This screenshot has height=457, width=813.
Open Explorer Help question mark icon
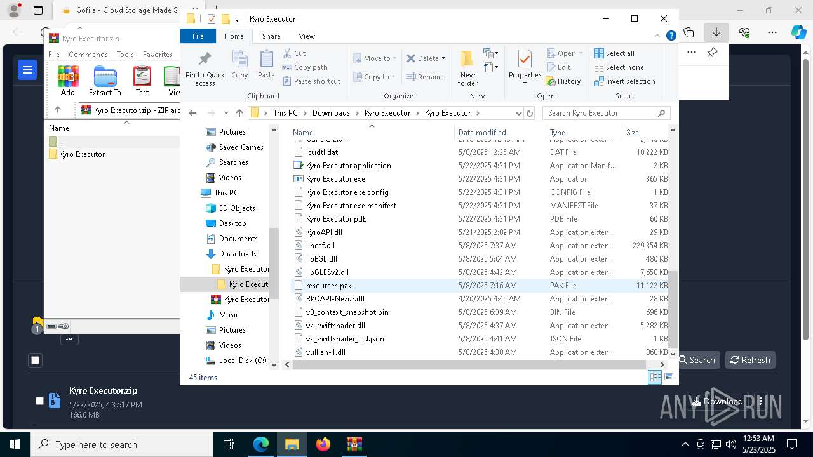coord(671,36)
